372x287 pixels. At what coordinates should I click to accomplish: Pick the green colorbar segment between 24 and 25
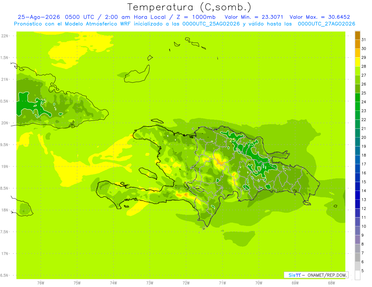pos(357,98)
